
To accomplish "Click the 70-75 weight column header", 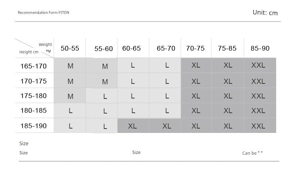I will tap(195, 48).
